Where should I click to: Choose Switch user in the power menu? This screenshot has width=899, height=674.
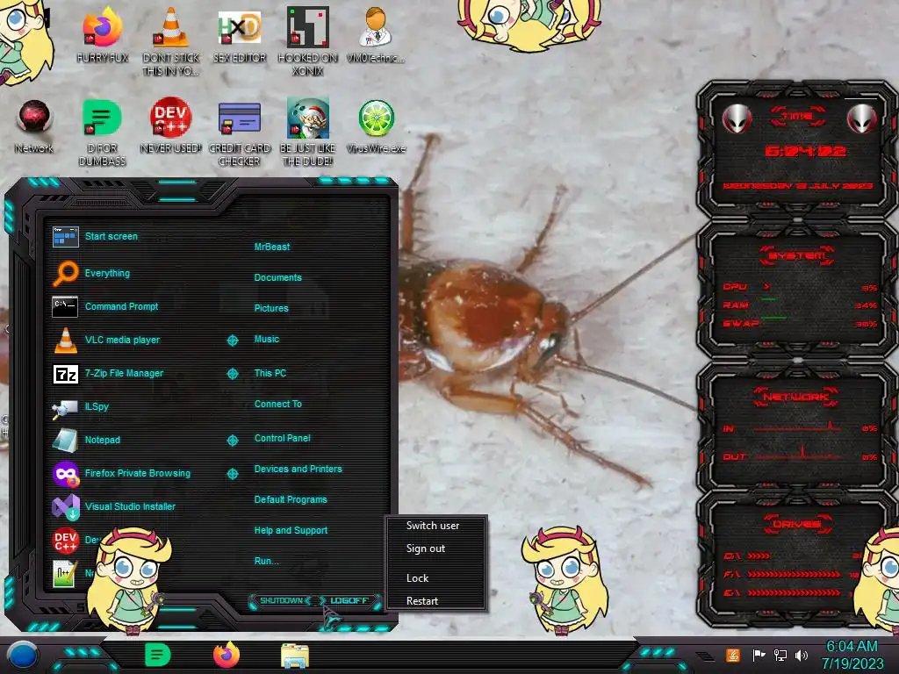pyautogui.click(x=433, y=526)
